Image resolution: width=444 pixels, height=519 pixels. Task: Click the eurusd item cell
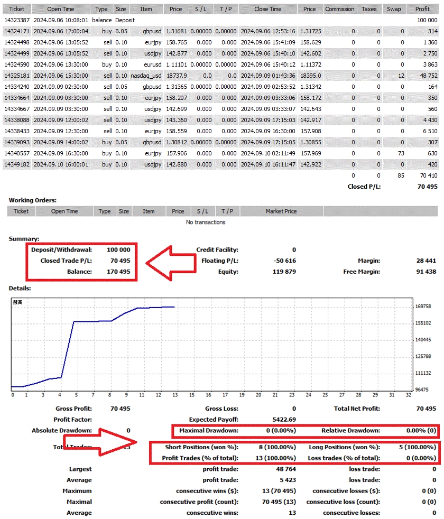tap(153, 64)
